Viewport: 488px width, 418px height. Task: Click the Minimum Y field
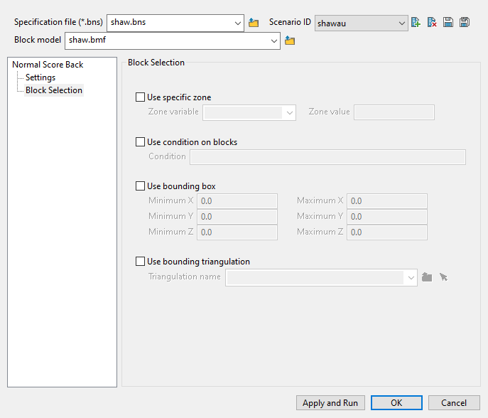point(237,217)
